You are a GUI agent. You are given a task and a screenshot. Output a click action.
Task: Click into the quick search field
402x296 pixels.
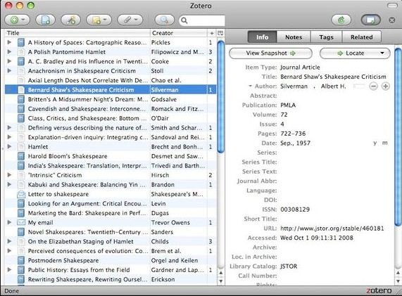tap(202, 20)
